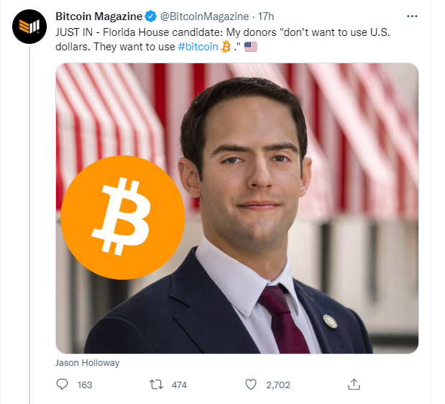Open the 17h timestamp link
Viewport: 445px width, 404px height.
coord(266,17)
